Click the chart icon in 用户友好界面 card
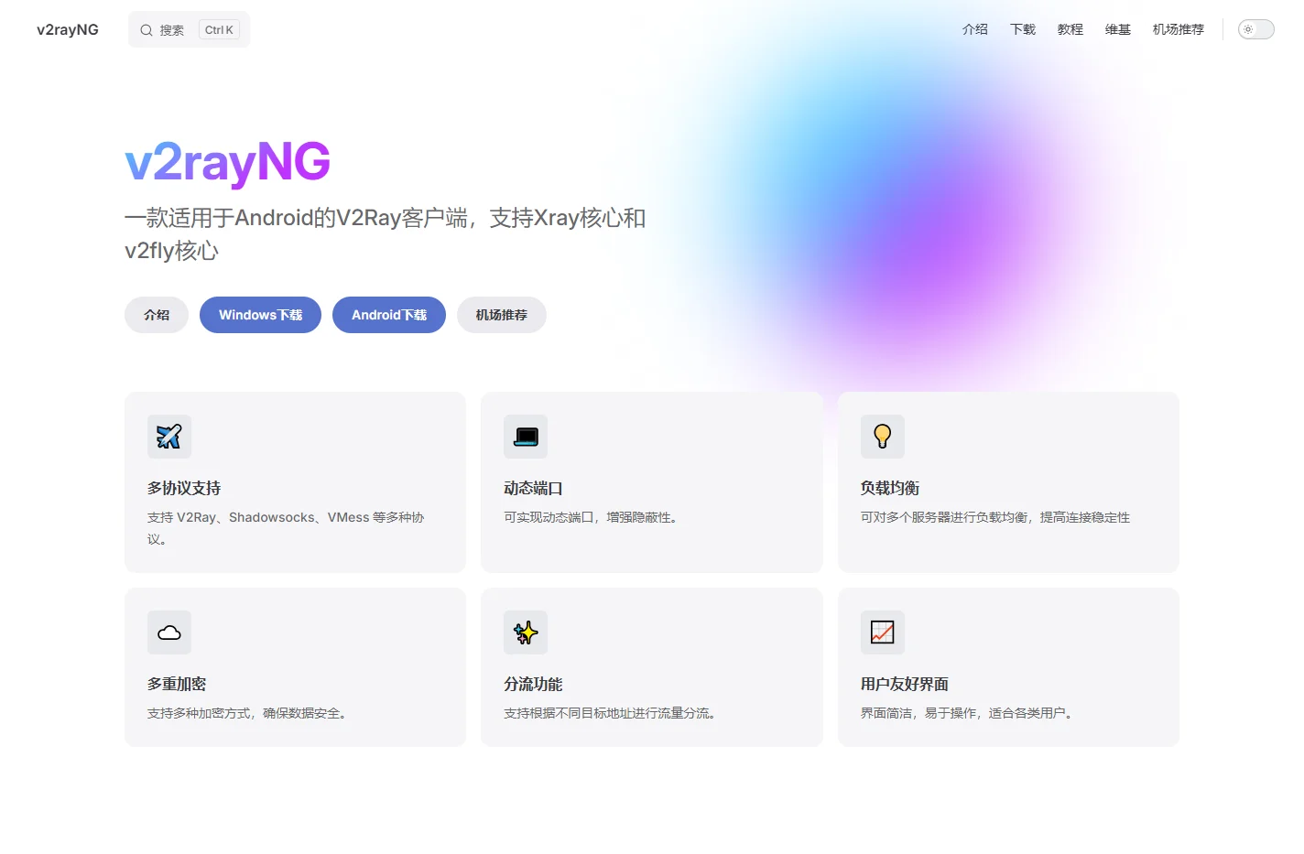This screenshot has width=1304, height=854. [x=883, y=632]
